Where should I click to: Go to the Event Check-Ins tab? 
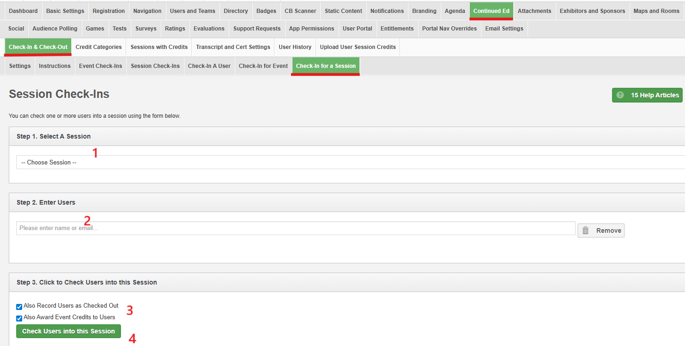[100, 66]
